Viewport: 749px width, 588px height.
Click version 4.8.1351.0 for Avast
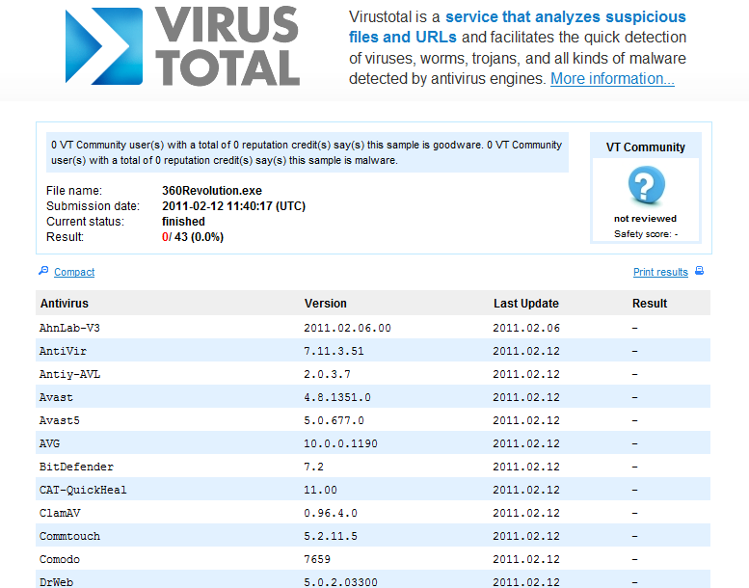[337, 397]
